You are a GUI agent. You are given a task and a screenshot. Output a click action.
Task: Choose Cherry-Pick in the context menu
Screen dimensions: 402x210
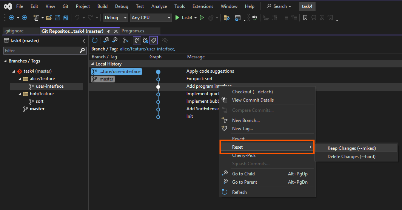[244, 155]
